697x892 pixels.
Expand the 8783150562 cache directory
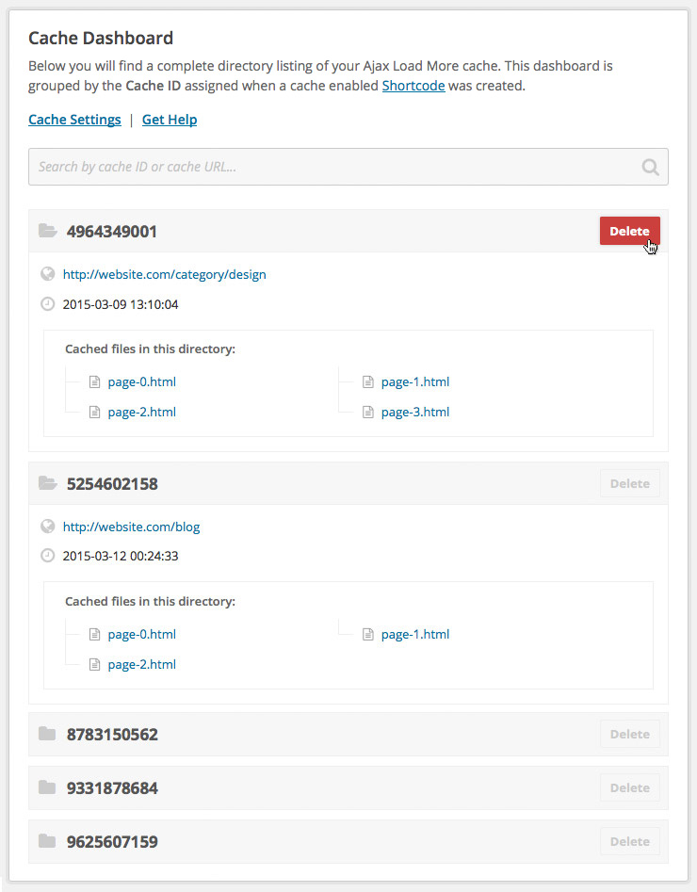(x=348, y=734)
